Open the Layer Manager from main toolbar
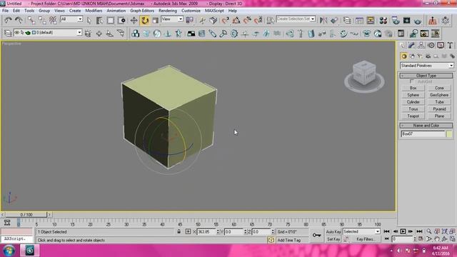Image resolution: width=457 pixels, height=257 pixels. (x=347, y=20)
